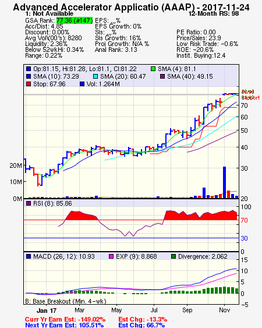
Task: Click the blue Vol legend swatch
Action: point(82,84)
